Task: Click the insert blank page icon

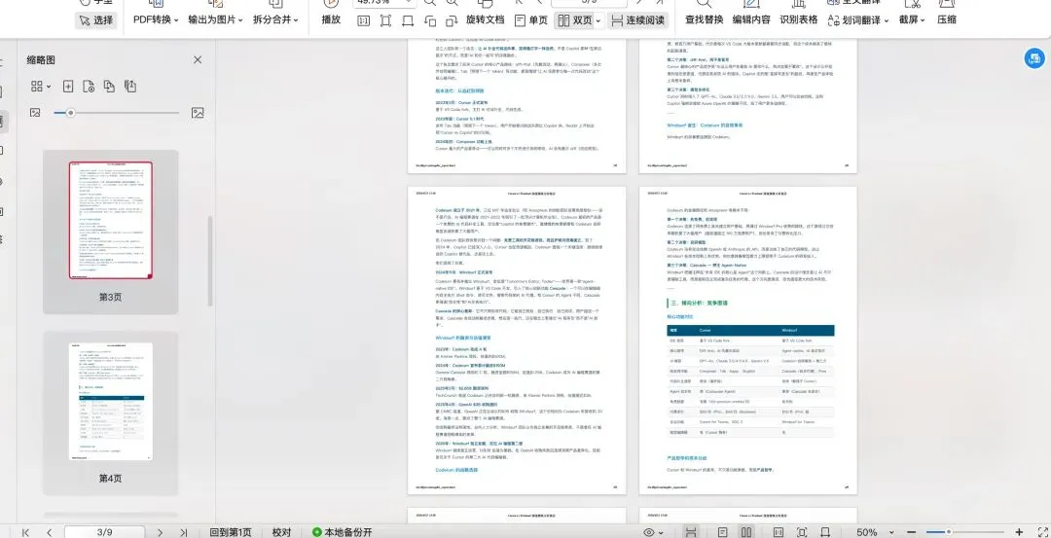Action: coord(68,87)
